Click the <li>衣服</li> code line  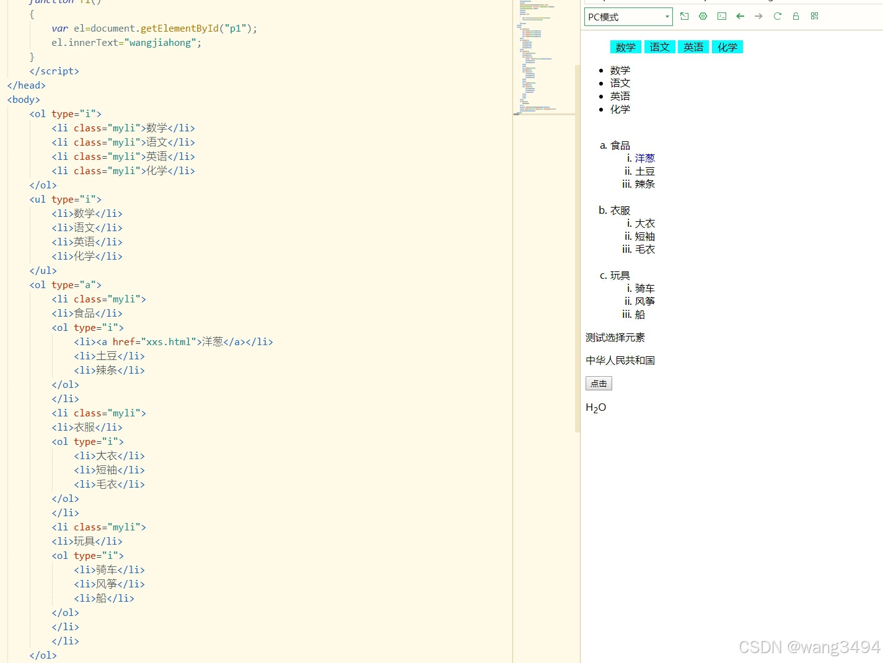(87, 428)
